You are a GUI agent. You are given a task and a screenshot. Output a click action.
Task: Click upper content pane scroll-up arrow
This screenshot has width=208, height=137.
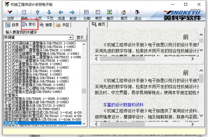[201, 35]
